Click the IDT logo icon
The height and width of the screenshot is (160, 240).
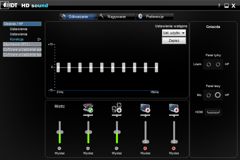[4, 5]
